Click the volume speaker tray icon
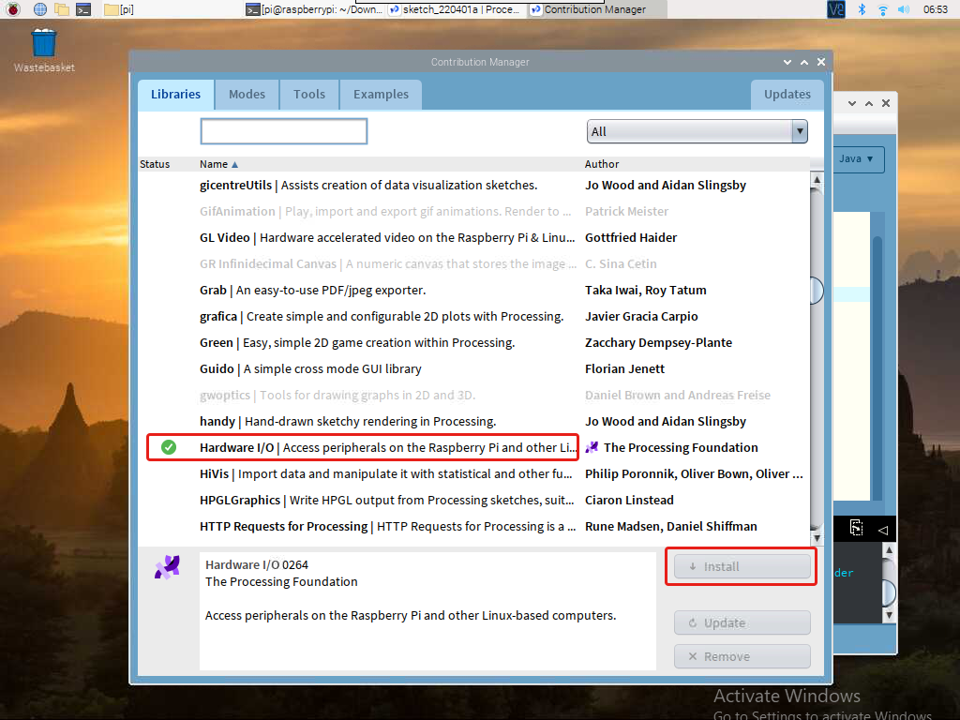 tap(904, 9)
